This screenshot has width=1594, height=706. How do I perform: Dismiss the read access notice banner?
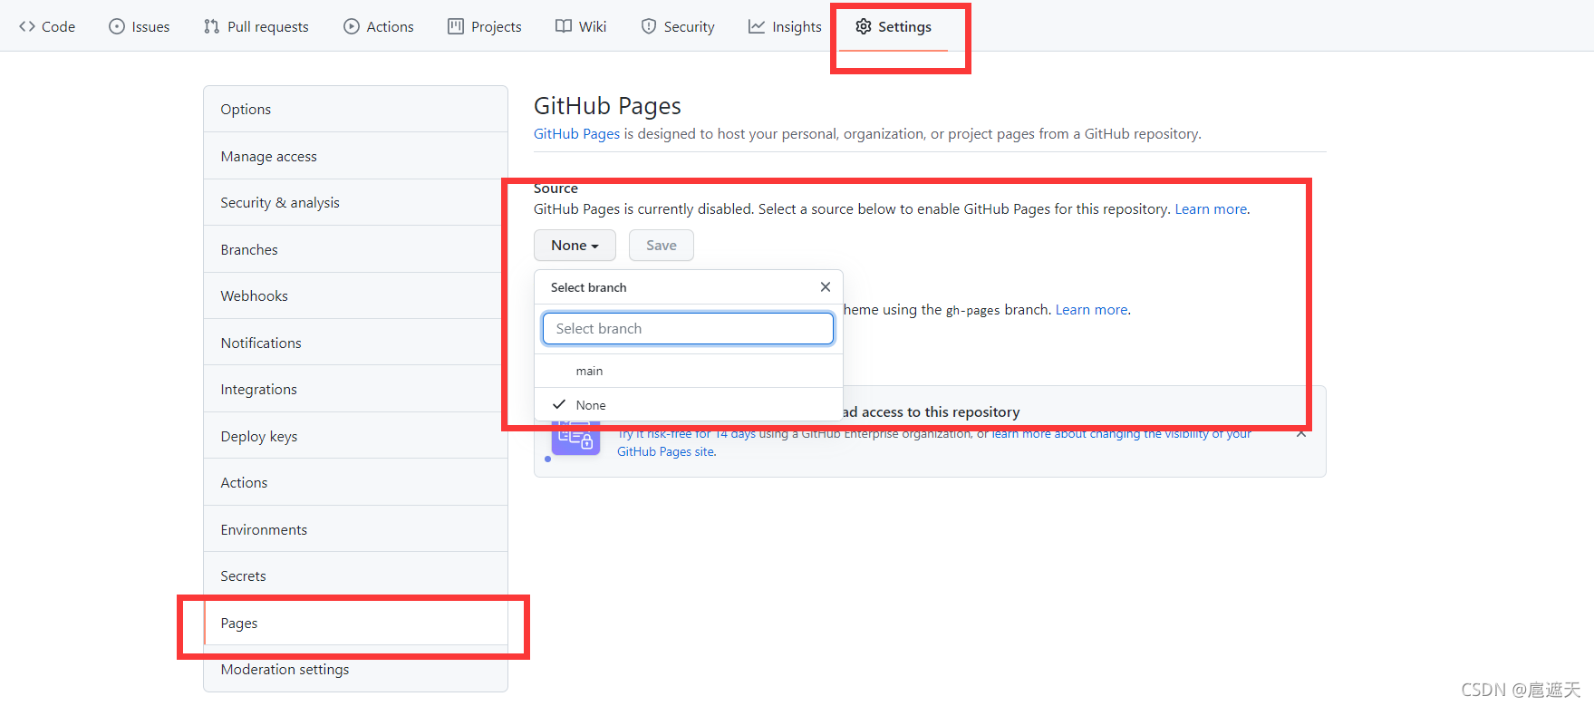pos(1301,433)
